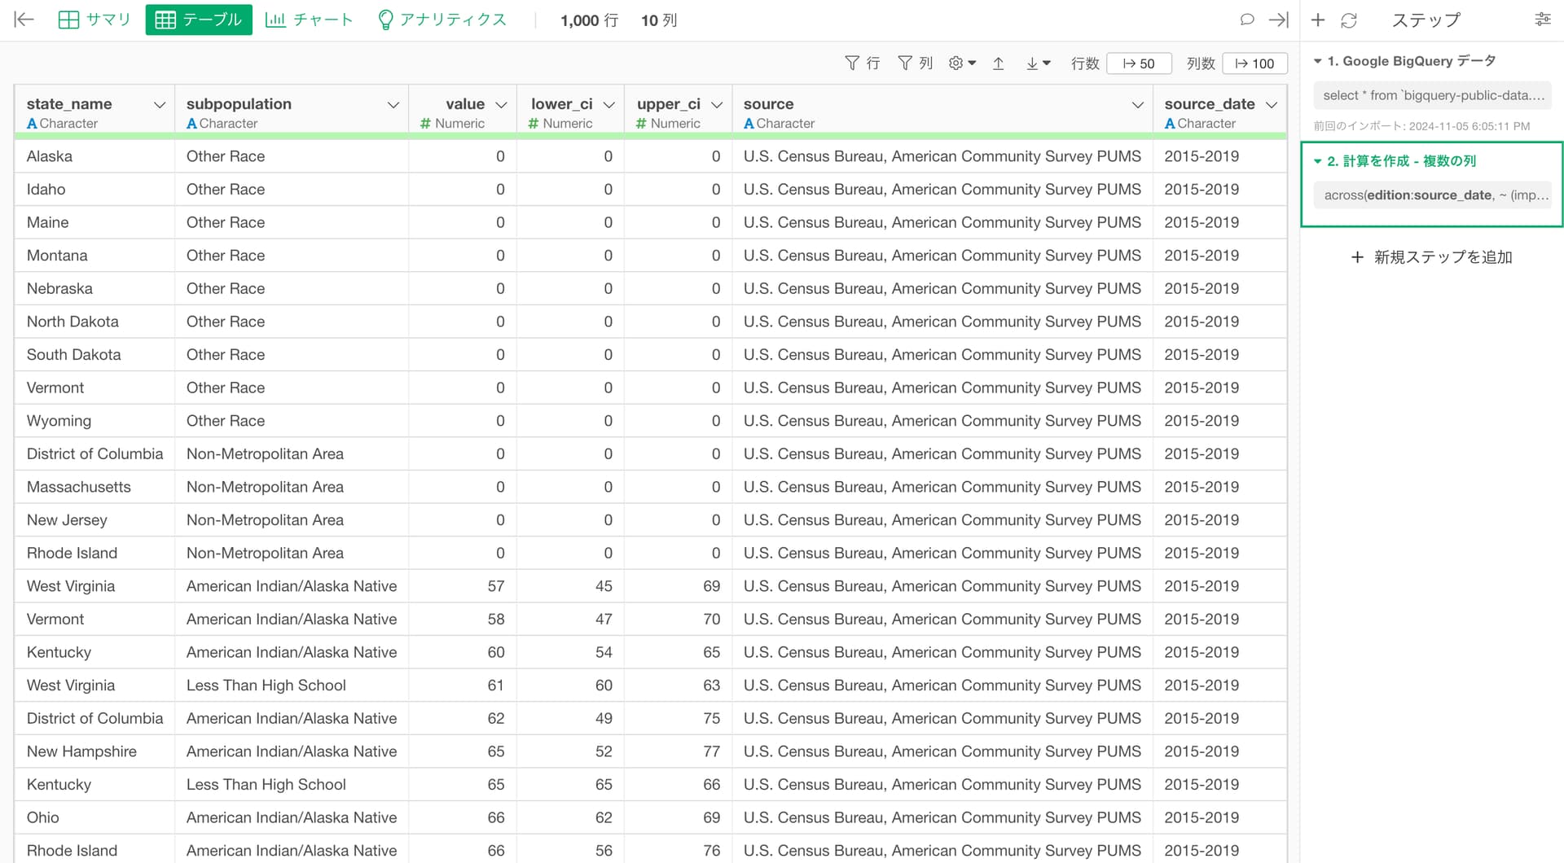Click 新規ステップを追加
1564x863 pixels.
coord(1431,257)
